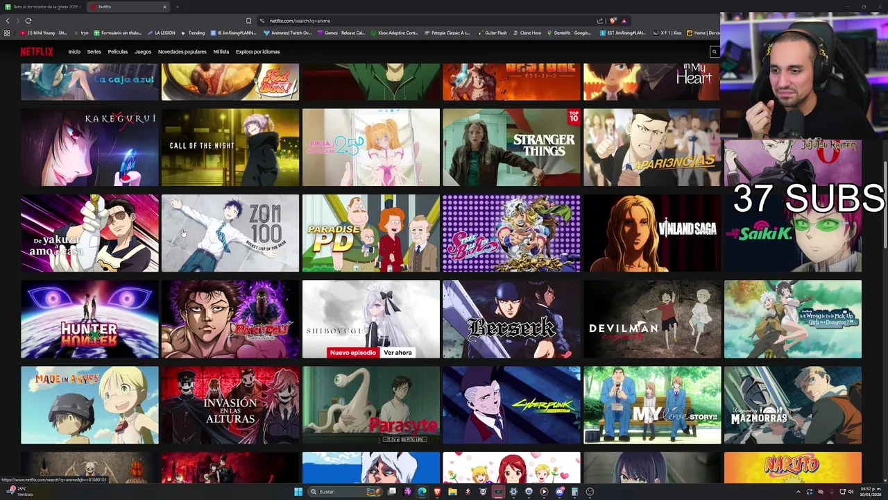Click the page vertical scrollbar

(885, 205)
